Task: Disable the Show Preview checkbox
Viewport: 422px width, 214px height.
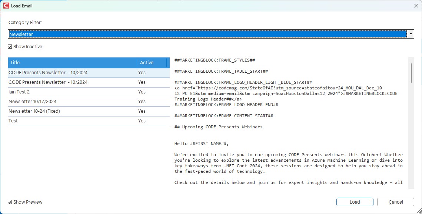Action: click(x=10, y=202)
